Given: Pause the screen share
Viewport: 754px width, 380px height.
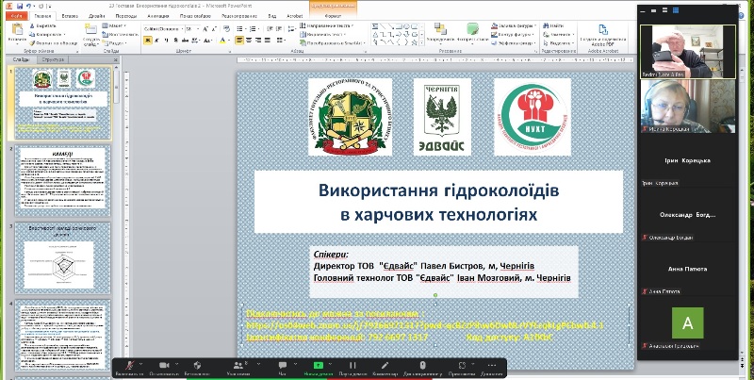Looking at the screenshot, I should pyautogui.click(x=352, y=365).
